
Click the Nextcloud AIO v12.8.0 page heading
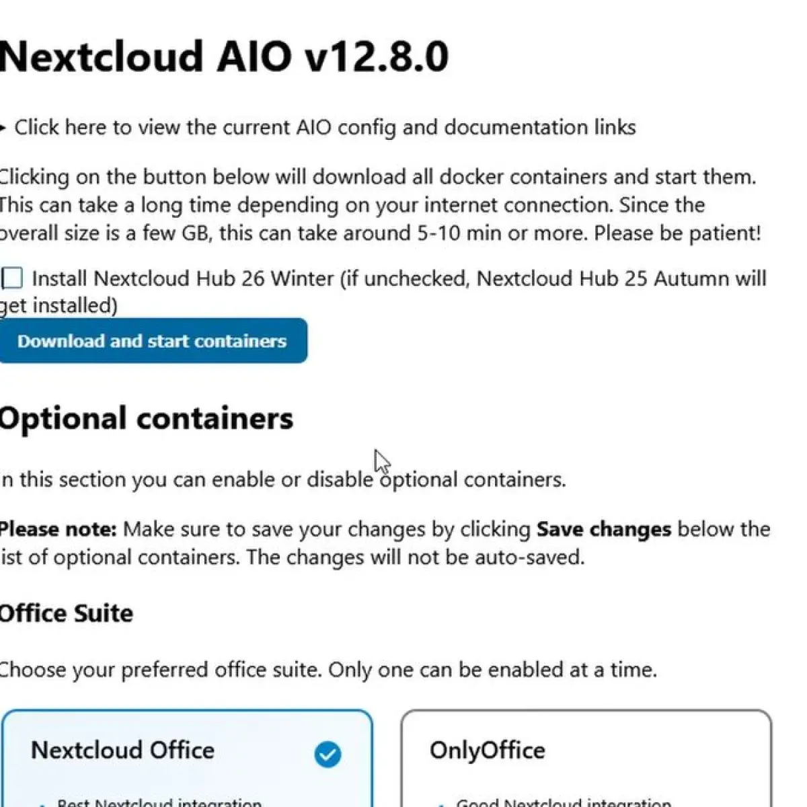(x=224, y=56)
